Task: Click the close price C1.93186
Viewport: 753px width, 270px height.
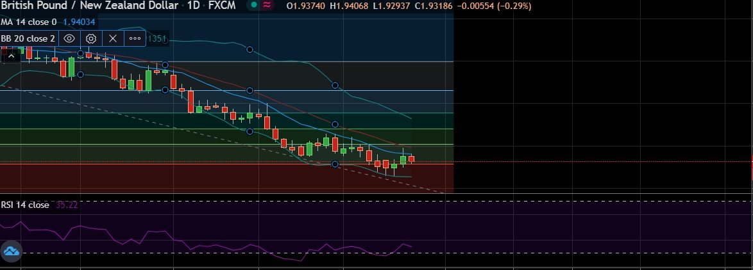Action: pyautogui.click(x=433, y=6)
